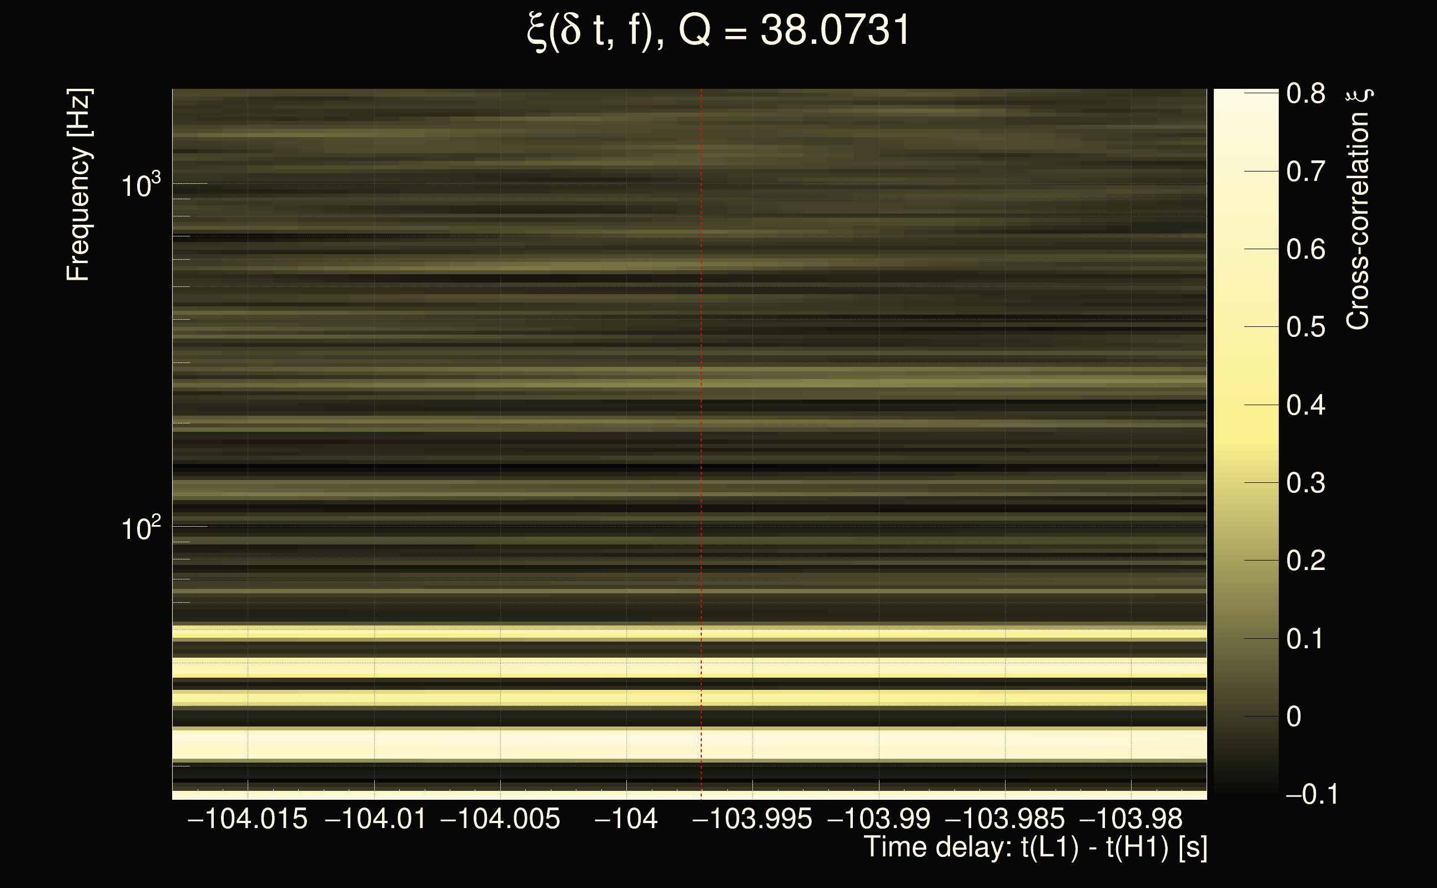
Task: Click the 0.8 label on the colorbar
Action: [x=1305, y=94]
